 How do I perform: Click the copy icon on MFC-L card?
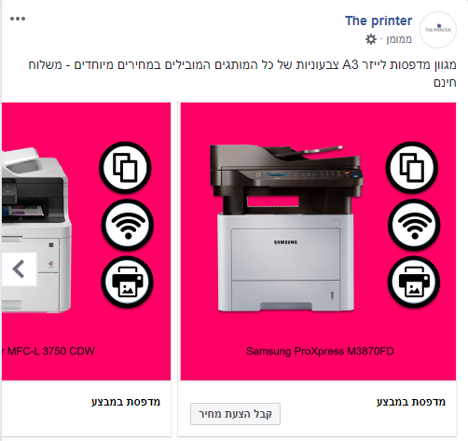(x=125, y=168)
